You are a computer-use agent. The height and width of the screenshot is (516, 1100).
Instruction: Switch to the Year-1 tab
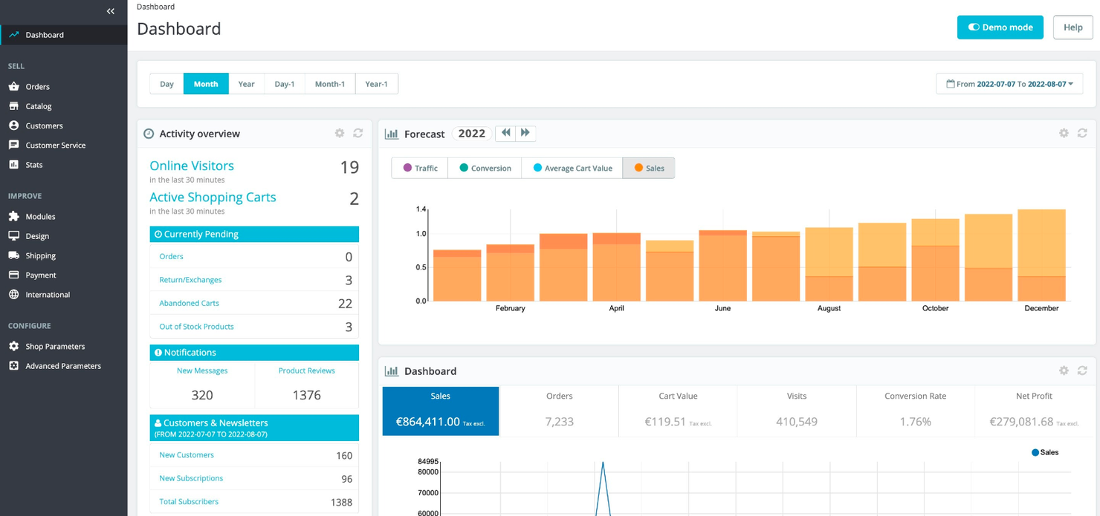(377, 83)
